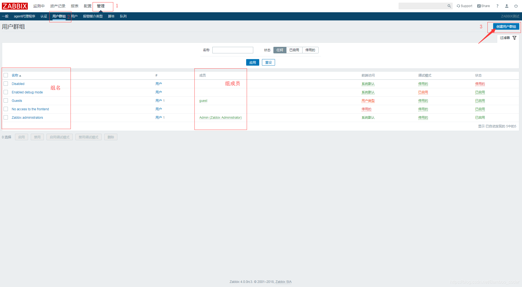Click the ZABBIX logo
Viewport: 522px width, 287px height.
[x=15, y=6]
